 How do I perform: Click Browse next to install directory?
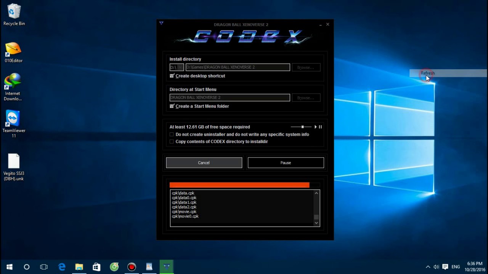tap(306, 67)
